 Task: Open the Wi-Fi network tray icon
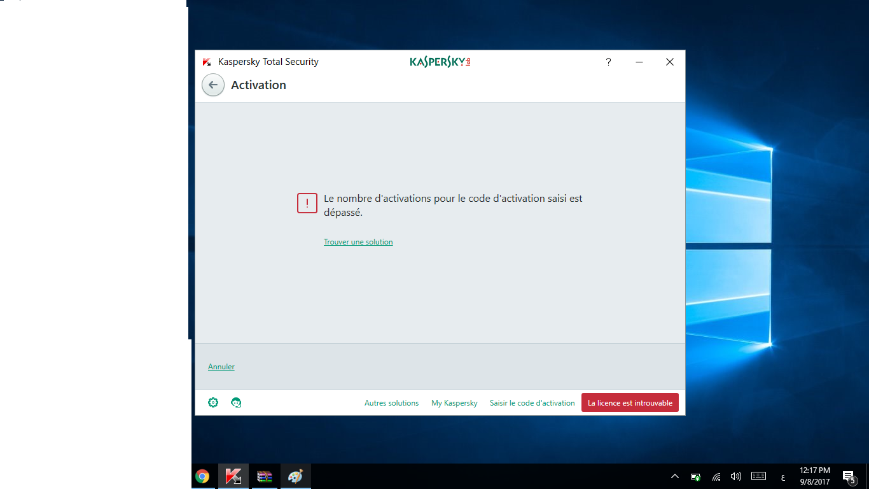716,476
